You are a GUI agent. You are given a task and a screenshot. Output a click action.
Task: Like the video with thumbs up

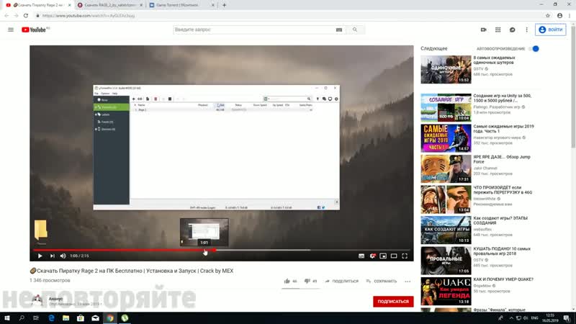point(287,281)
